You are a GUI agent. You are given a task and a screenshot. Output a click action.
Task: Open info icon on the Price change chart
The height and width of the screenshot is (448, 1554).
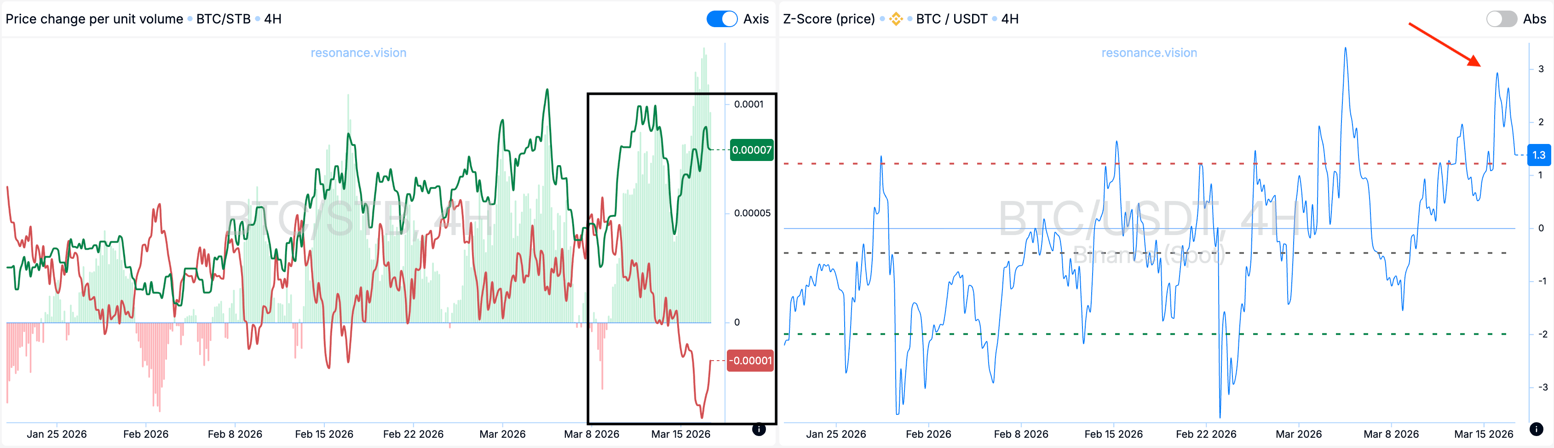(x=759, y=429)
